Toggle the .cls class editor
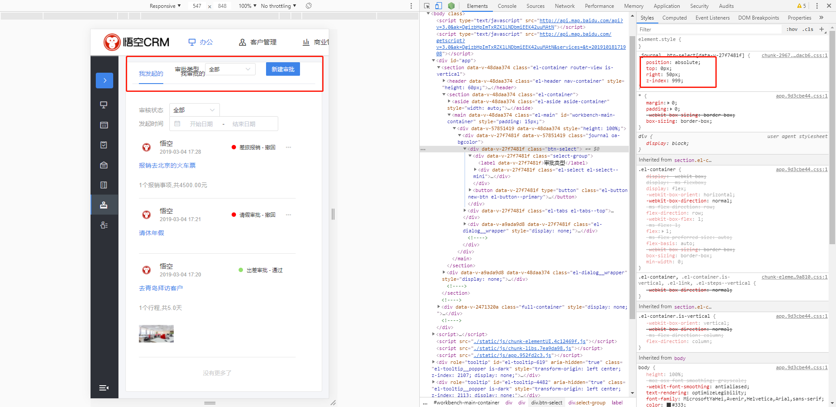This screenshot has width=836, height=407. pos(808,30)
